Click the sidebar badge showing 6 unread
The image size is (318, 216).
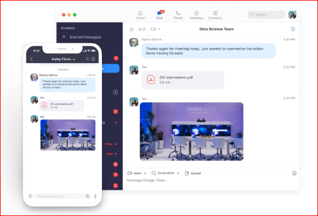(x=115, y=164)
